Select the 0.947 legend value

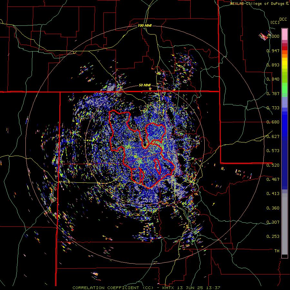coord(273,51)
